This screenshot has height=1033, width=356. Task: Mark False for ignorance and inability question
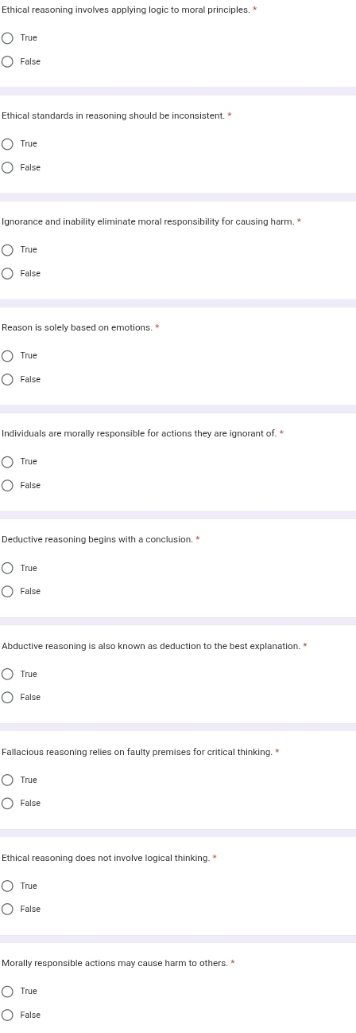(x=8, y=274)
